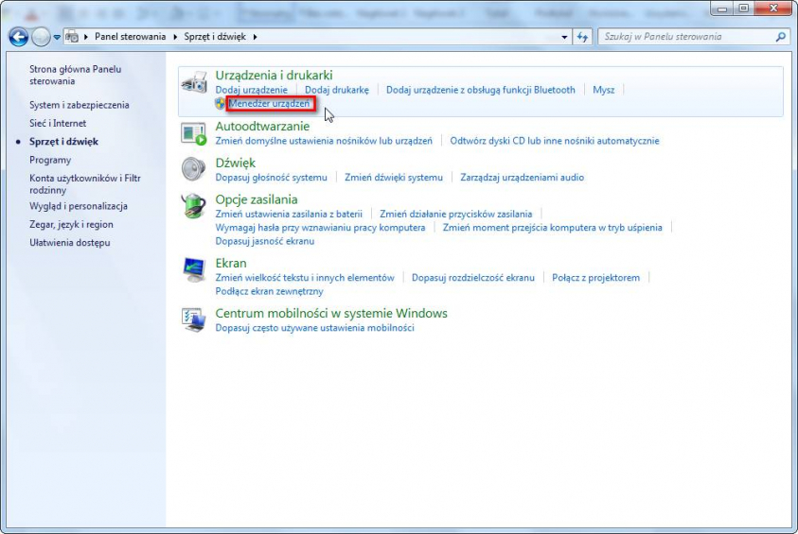Click the Back navigation arrow button
798x534 pixels.
(x=19, y=37)
